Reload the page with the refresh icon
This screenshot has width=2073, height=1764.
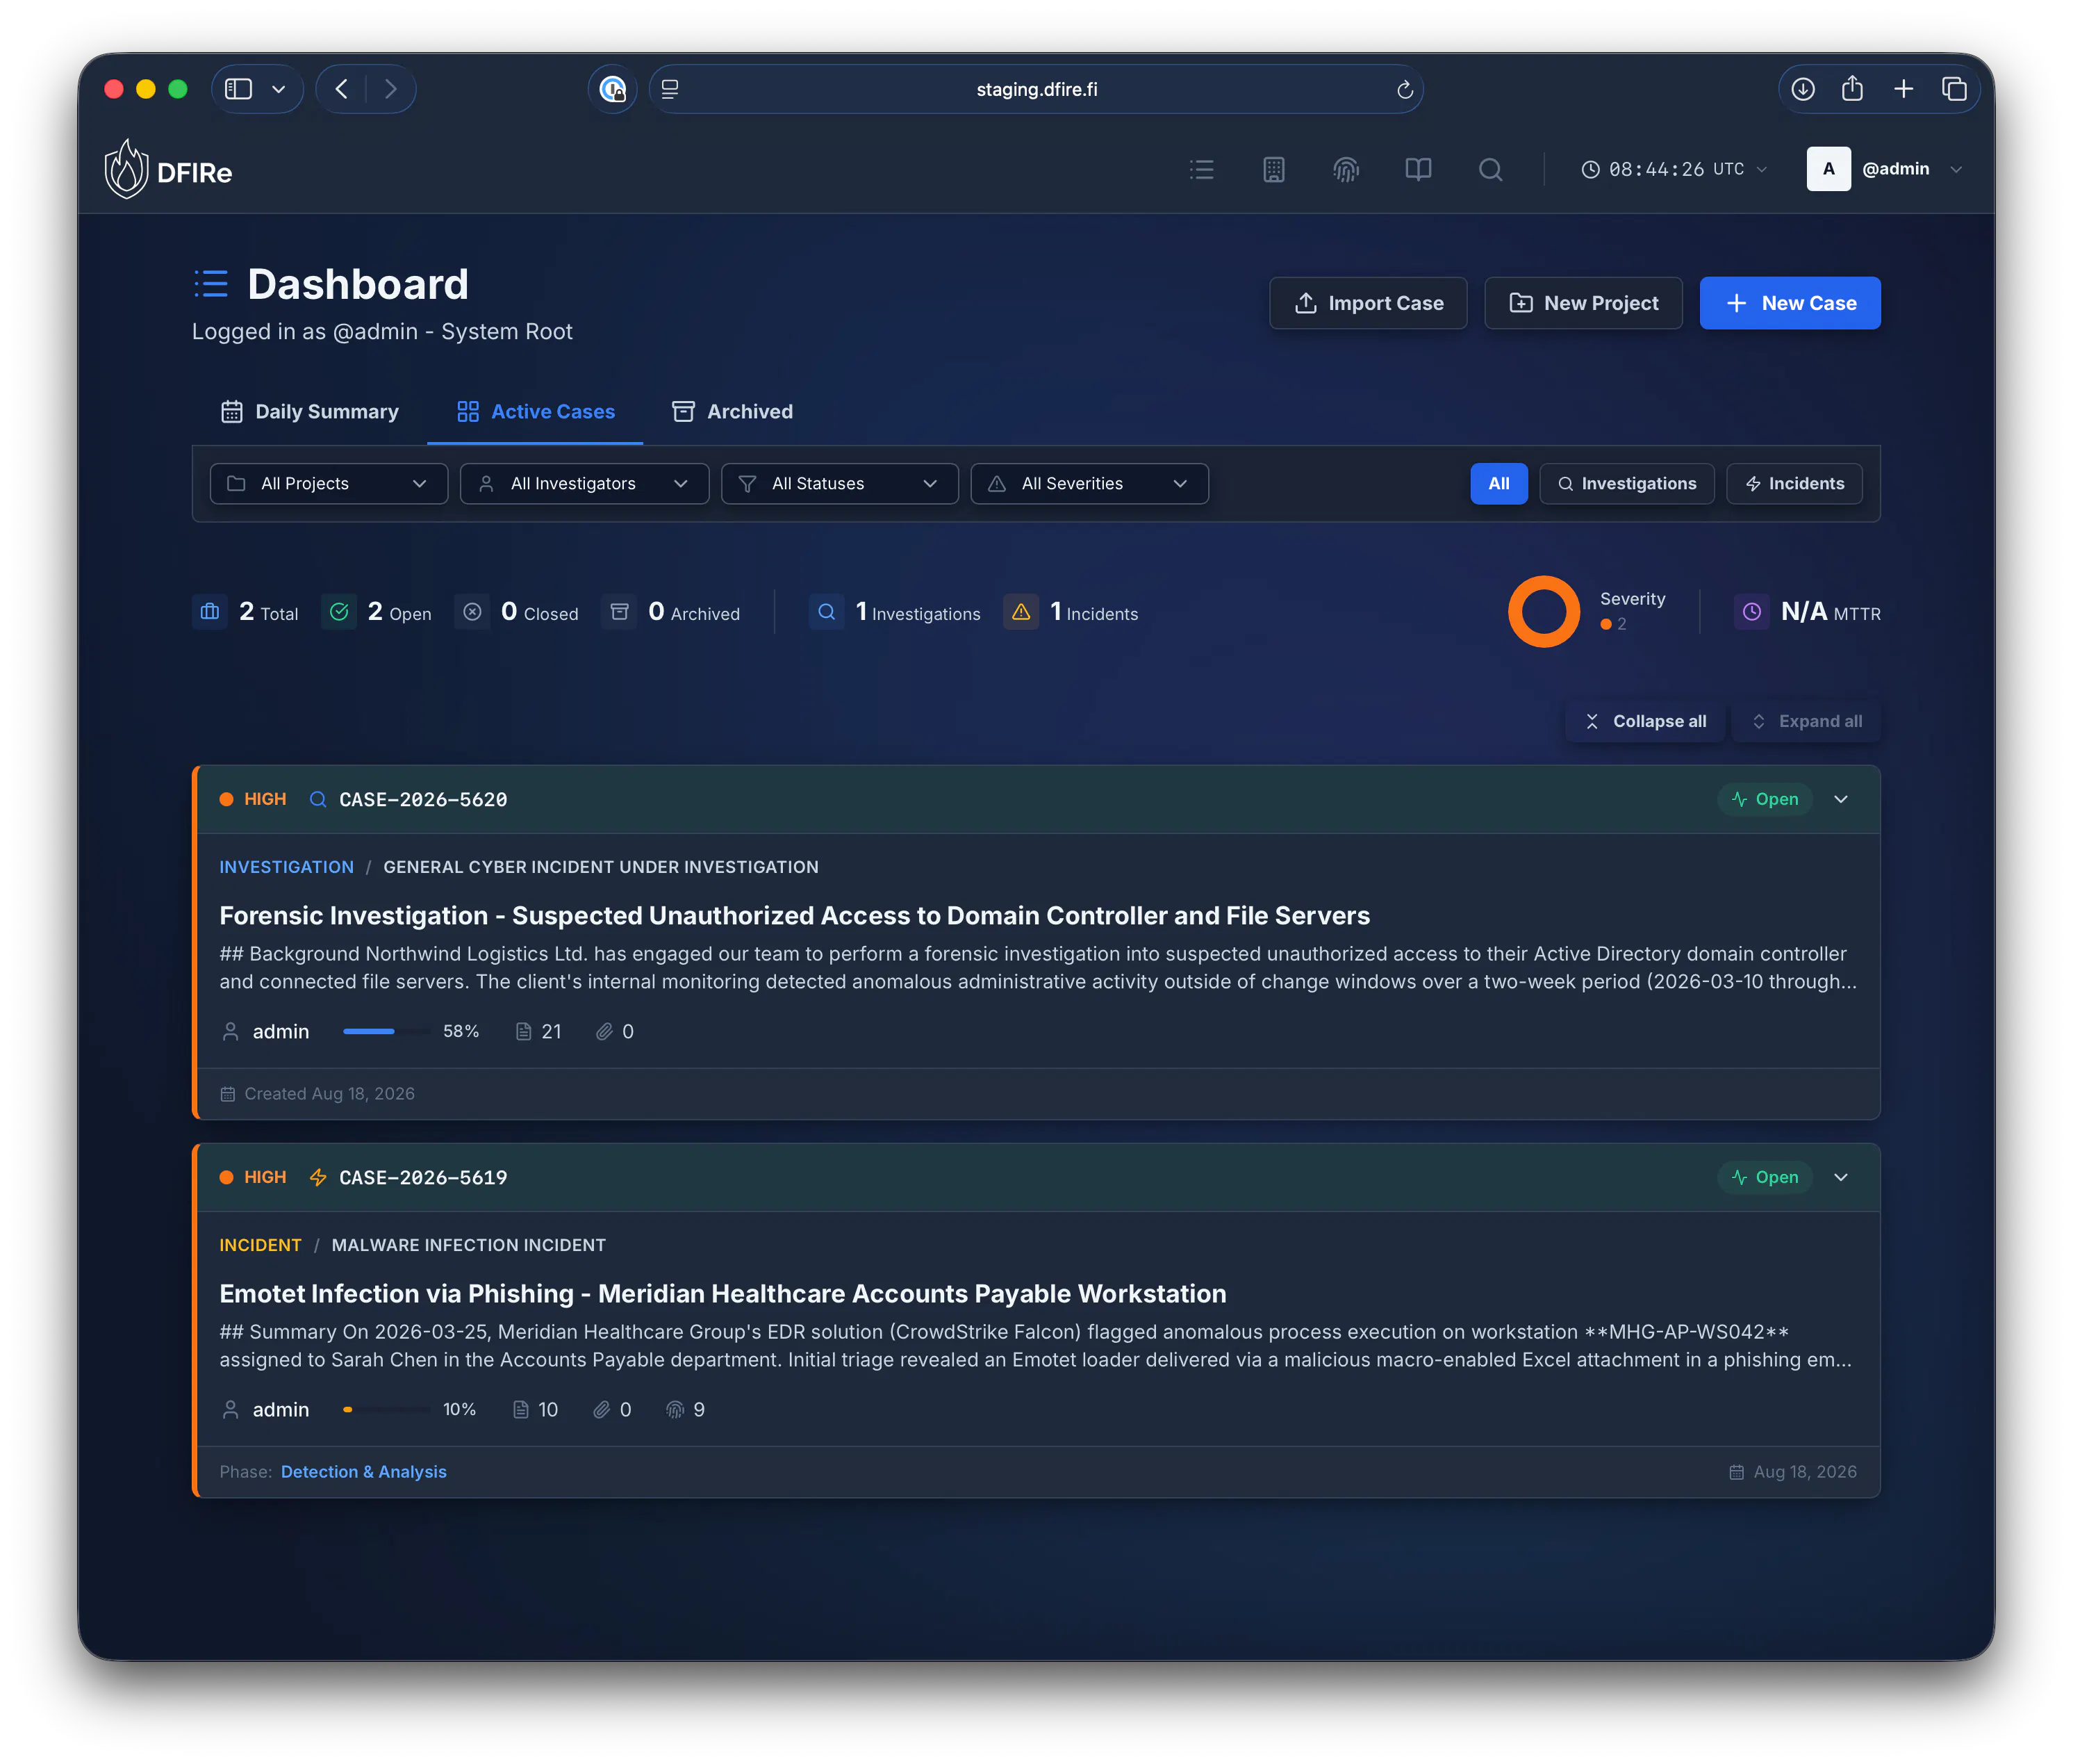tap(1404, 89)
